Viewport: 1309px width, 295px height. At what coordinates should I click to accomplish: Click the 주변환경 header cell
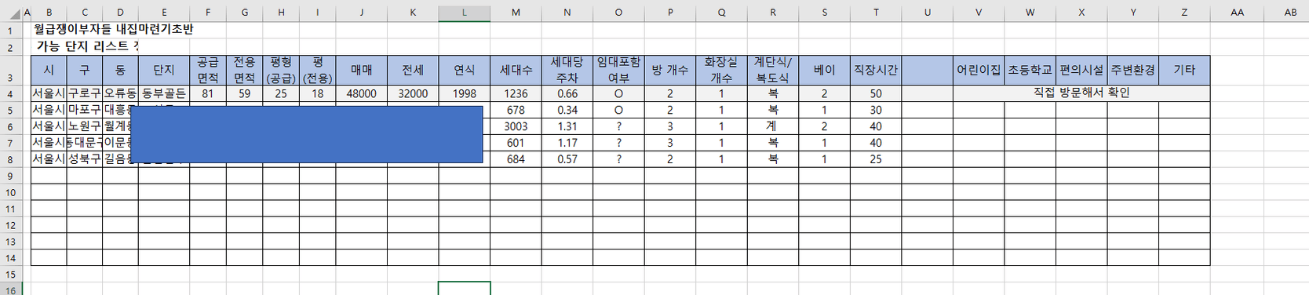tap(1133, 70)
